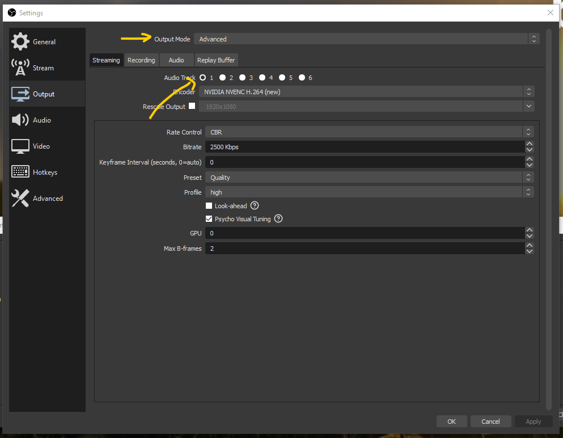Click the GPU input field
The height and width of the screenshot is (438, 563).
[x=365, y=233]
